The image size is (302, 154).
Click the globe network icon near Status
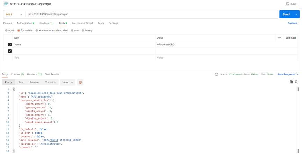click(216, 74)
